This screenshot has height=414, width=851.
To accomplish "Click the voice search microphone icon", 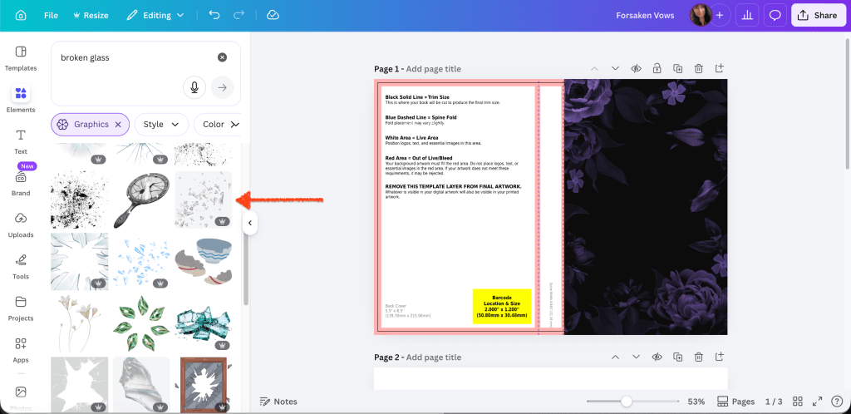I will 194,87.
